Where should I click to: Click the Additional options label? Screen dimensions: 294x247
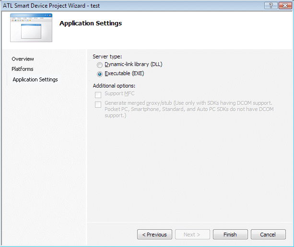point(114,86)
